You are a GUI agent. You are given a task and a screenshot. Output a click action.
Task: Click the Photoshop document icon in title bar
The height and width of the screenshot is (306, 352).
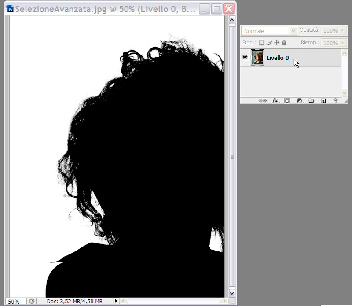(x=10, y=8)
